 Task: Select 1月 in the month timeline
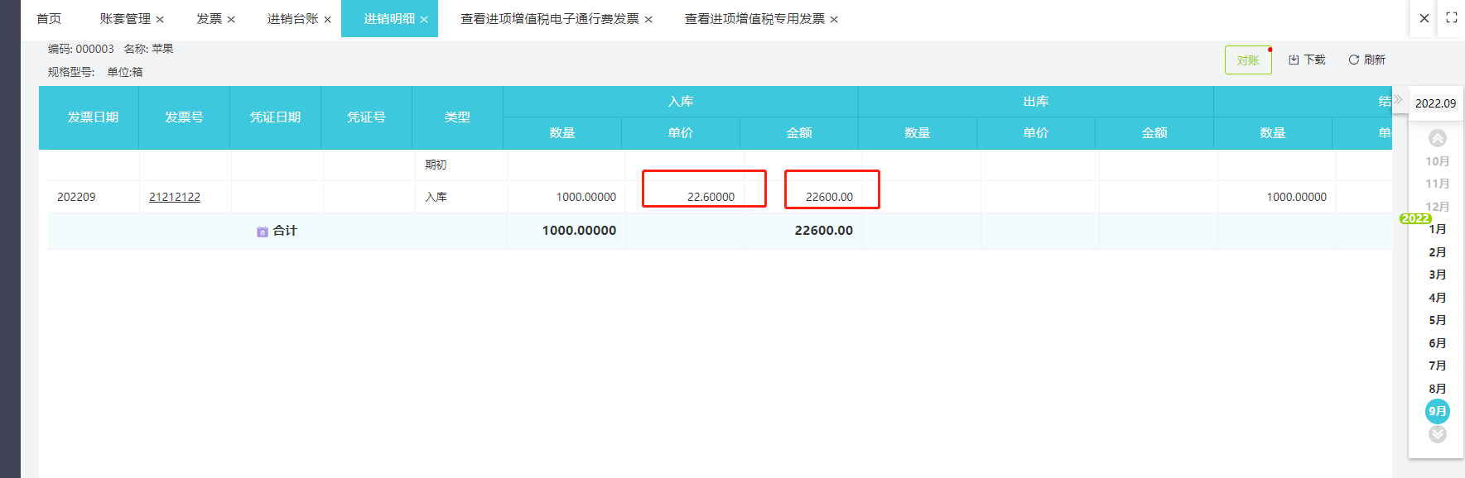click(x=1437, y=229)
